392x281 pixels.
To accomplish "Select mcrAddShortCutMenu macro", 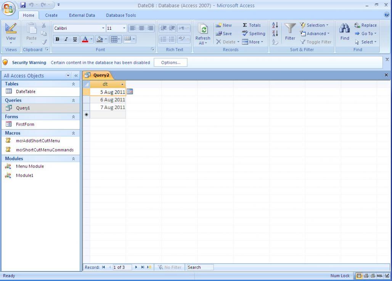I will click(x=40, y=141).
